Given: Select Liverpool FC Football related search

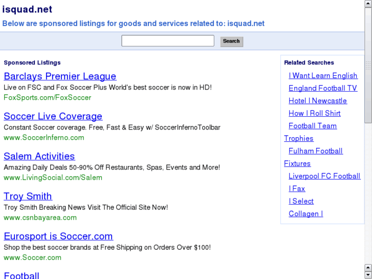Looking at the screenshot, I should point(324,177).
